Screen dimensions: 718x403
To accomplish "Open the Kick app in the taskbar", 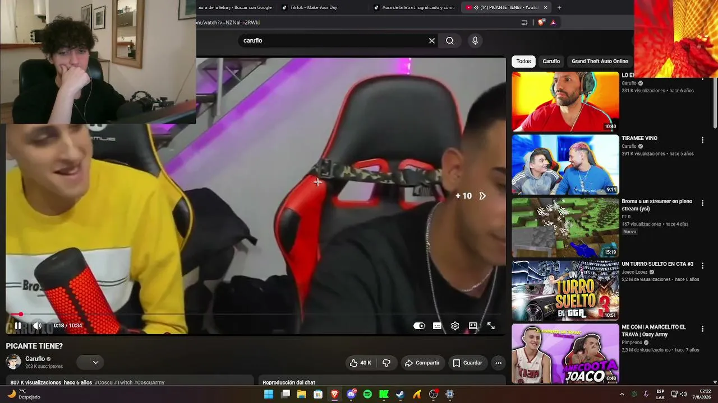I will (384, 394).
